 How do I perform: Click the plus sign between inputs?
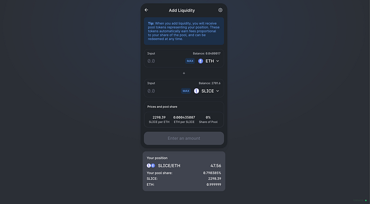click(x=184, y=73)
